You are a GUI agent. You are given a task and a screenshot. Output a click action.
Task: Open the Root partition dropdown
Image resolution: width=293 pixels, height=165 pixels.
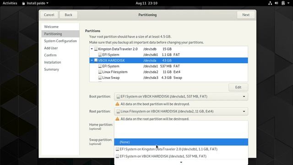click(181, 111)
